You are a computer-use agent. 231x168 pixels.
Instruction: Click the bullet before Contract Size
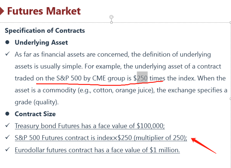(7, 114)
